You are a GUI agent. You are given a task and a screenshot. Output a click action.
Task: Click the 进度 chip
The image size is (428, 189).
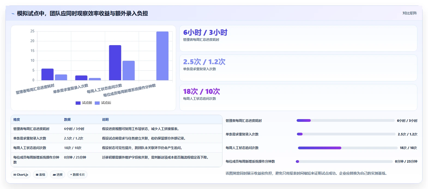coord(58,175)
